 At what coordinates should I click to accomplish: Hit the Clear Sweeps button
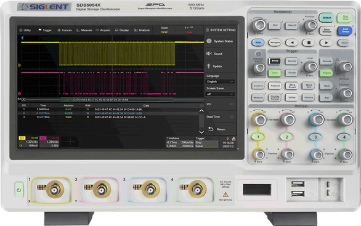click(x=327, y=31)
